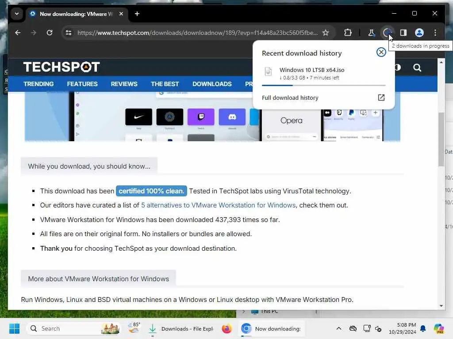Open the FEATURES menu

82,84
